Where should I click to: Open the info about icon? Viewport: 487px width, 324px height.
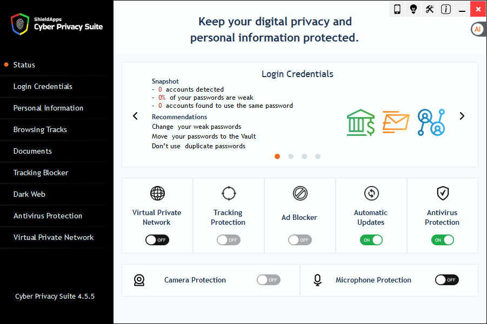pos(446,9)
